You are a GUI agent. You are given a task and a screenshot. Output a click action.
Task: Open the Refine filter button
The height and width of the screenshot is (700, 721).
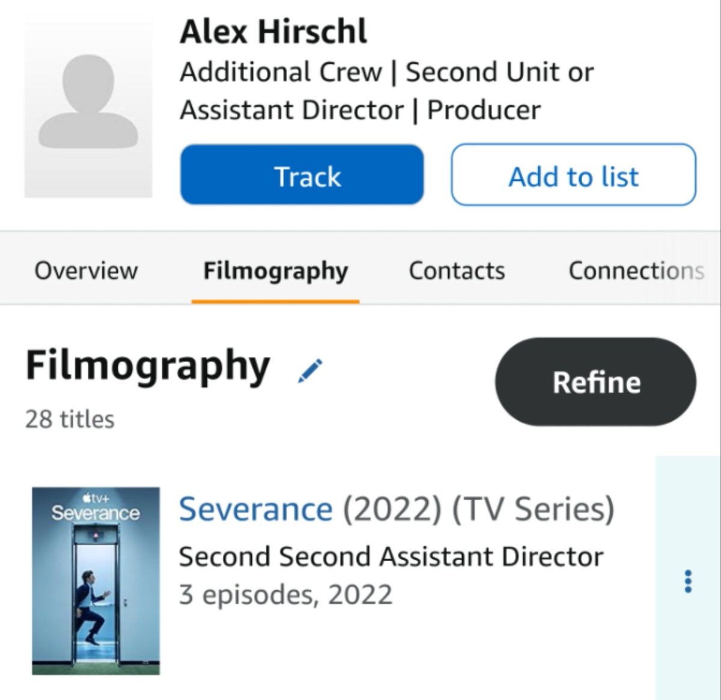tap(596, 382)
